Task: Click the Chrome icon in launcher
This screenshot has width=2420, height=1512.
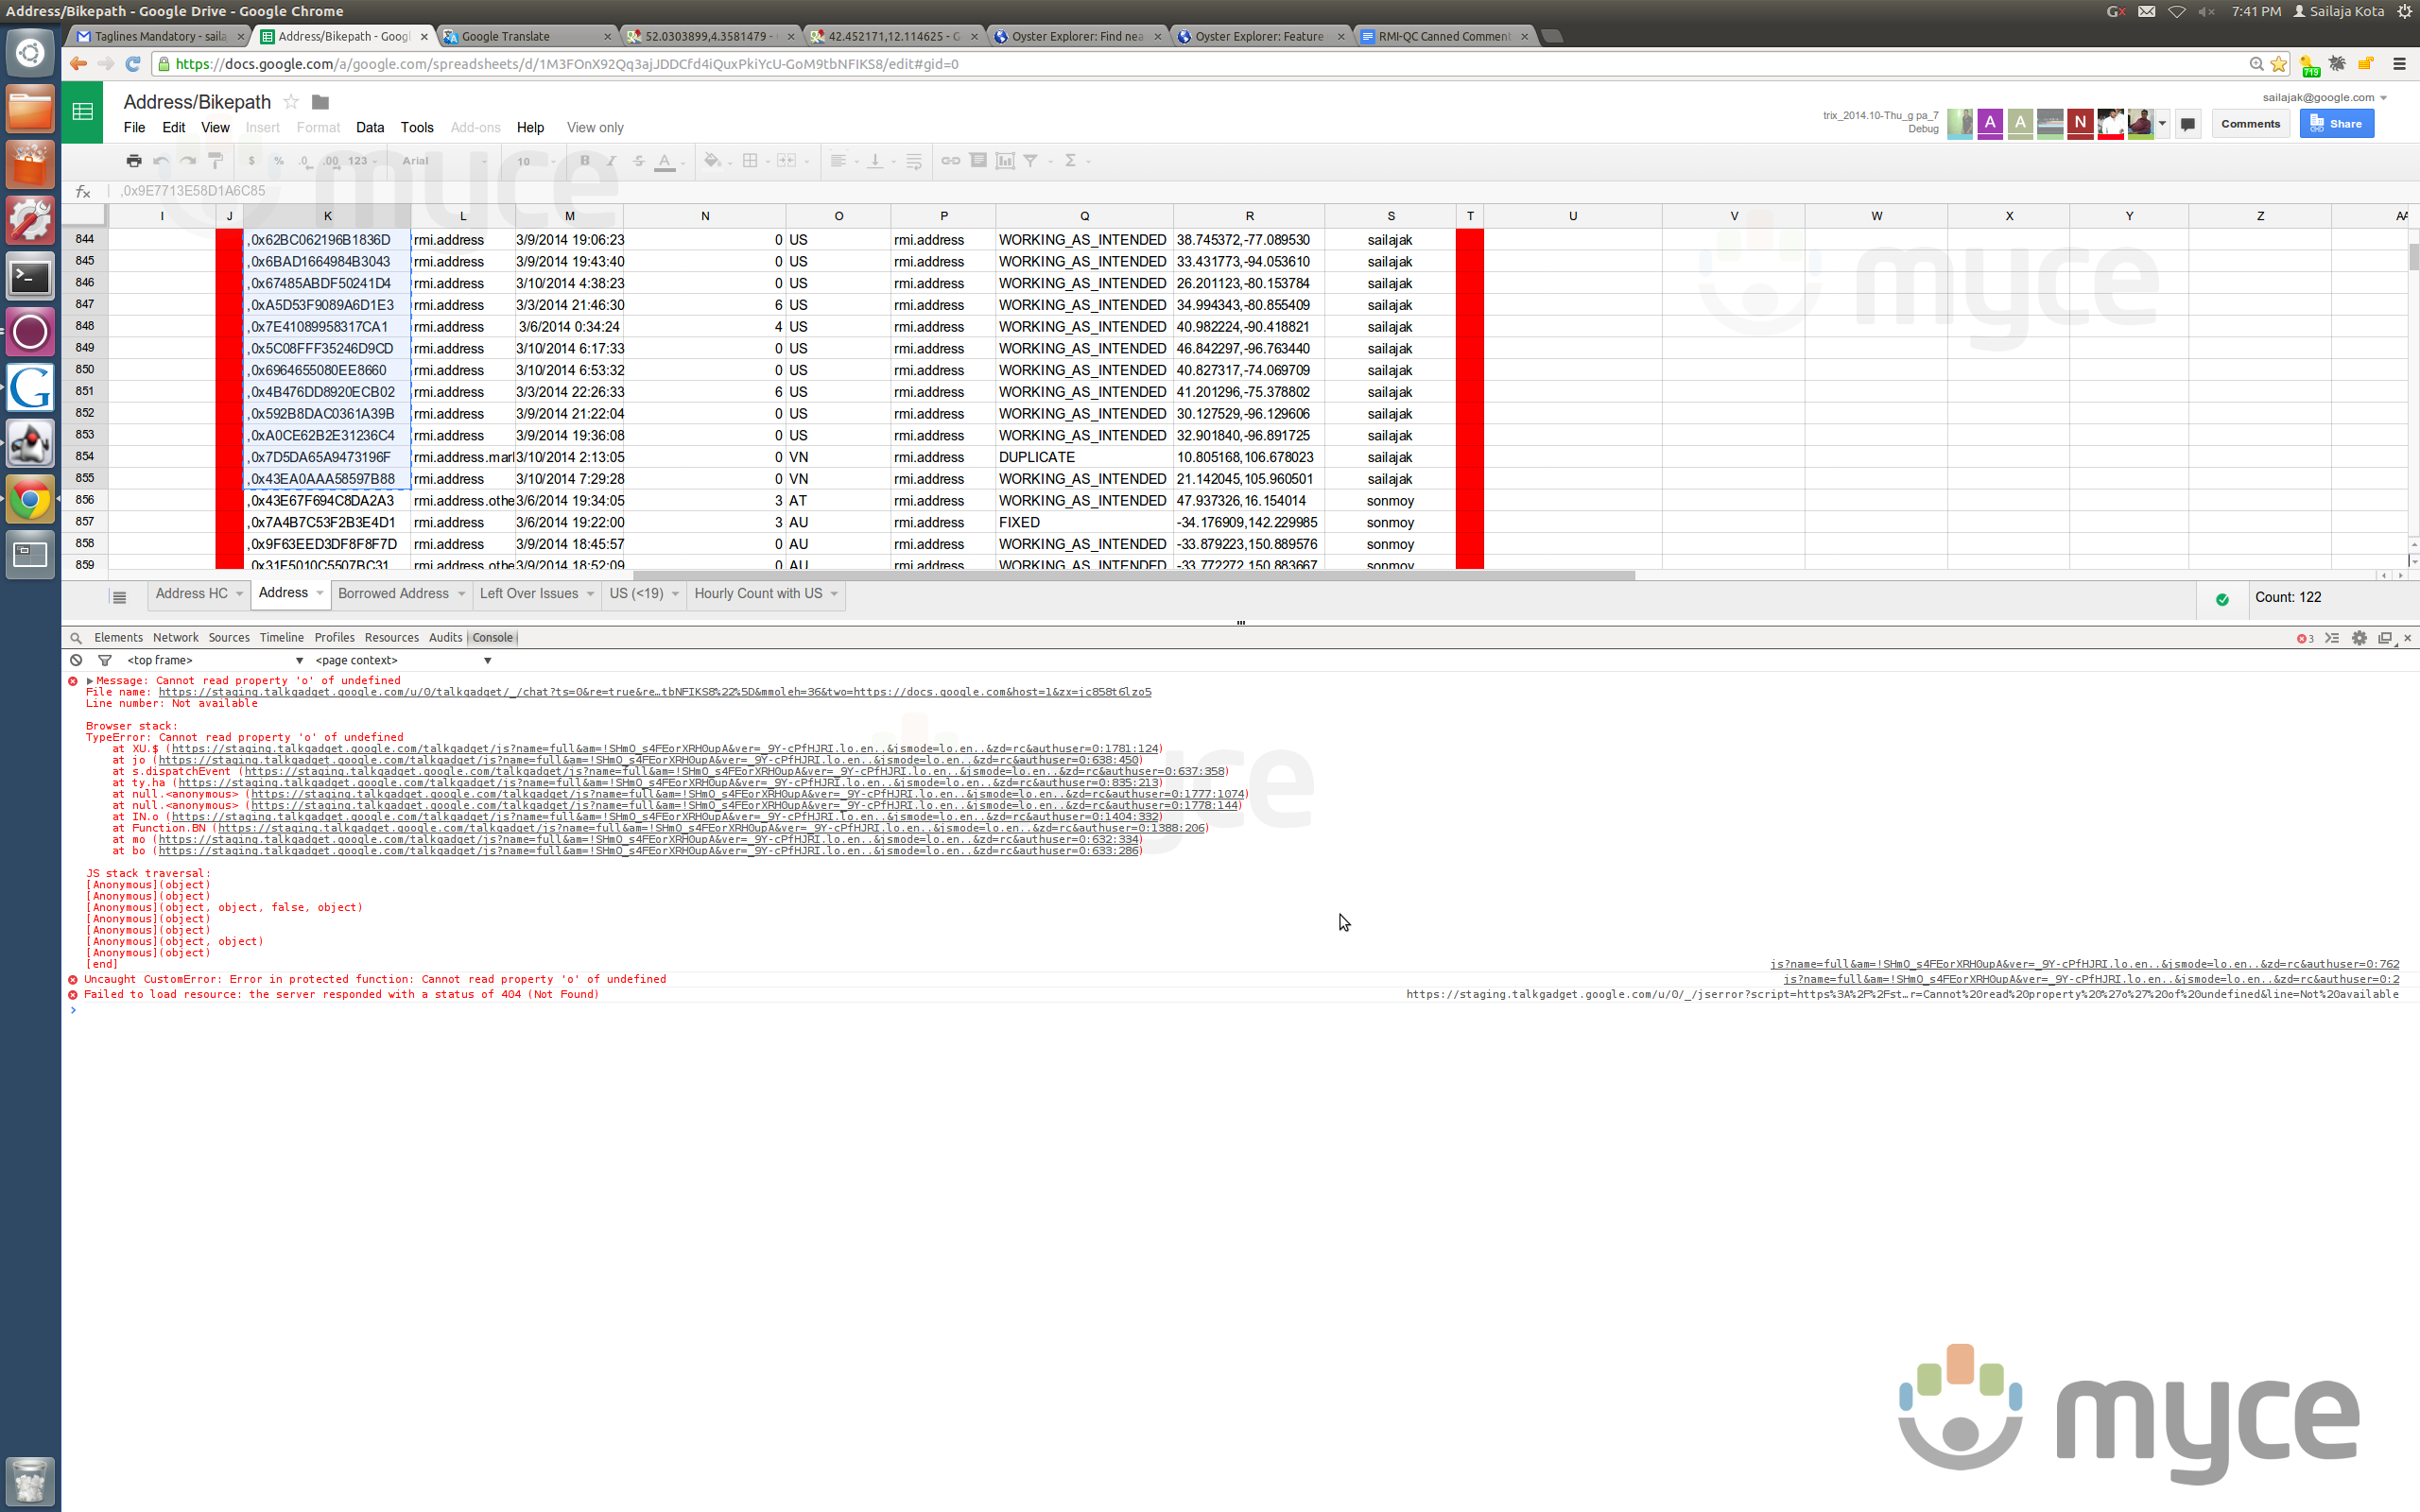Action: (x=30, y=499)
